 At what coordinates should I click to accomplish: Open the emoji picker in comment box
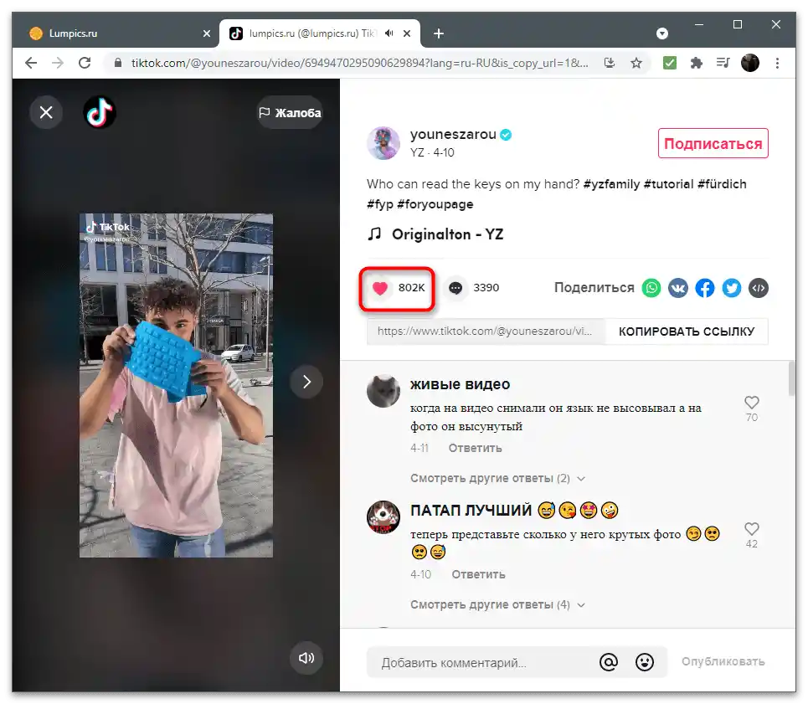click(645, 662)
